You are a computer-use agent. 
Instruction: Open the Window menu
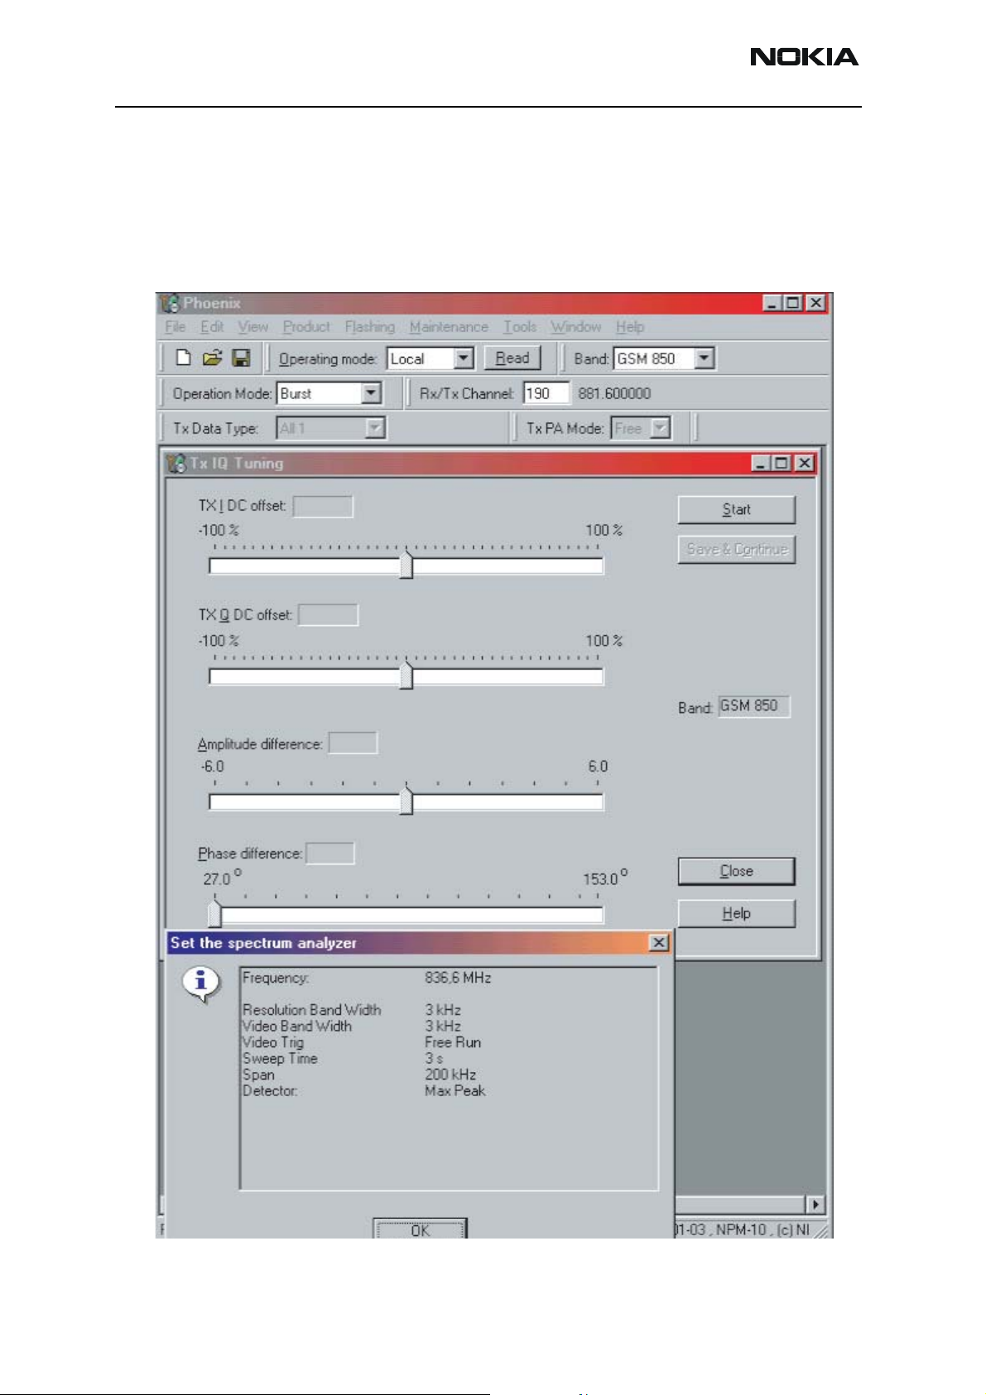(576, 327)
